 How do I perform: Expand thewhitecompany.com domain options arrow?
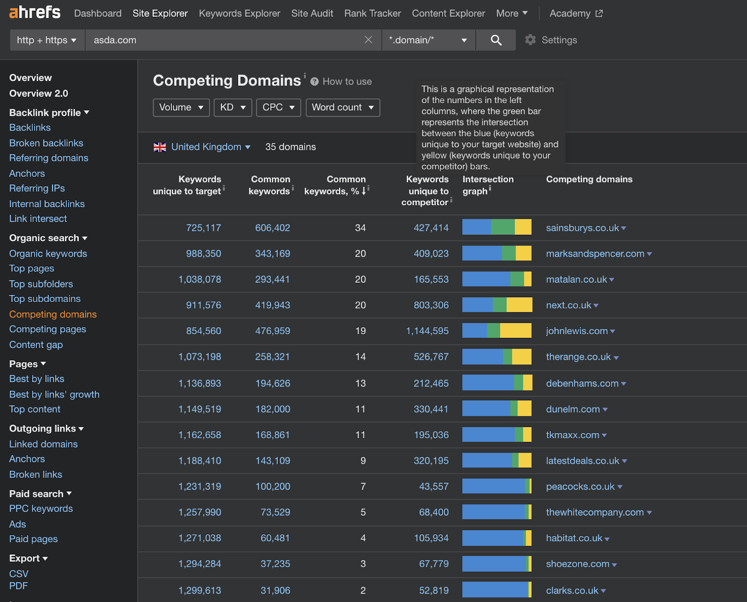coord(649,513)
